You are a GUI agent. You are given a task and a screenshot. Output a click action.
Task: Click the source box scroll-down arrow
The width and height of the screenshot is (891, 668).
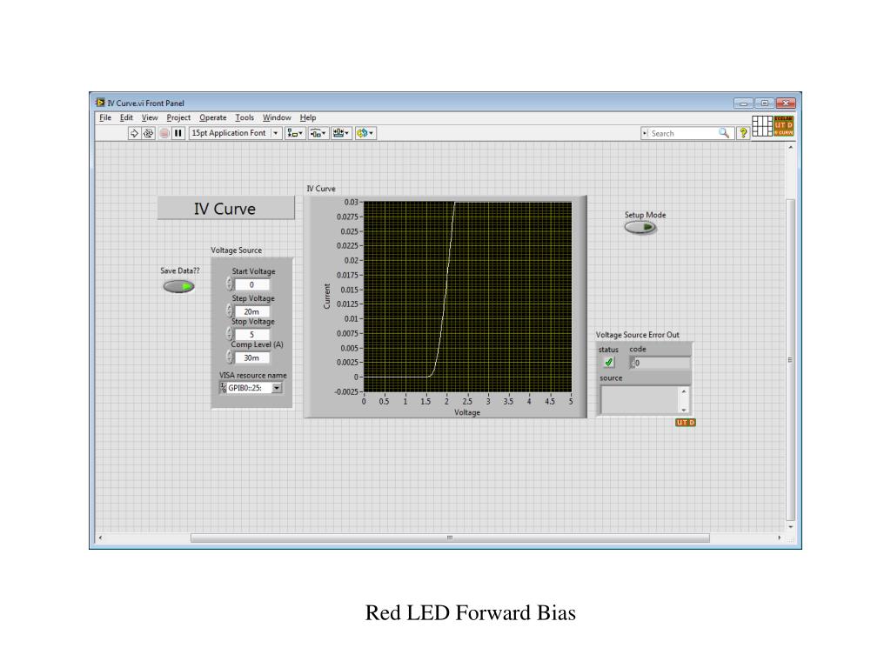(x=684, y=410)
